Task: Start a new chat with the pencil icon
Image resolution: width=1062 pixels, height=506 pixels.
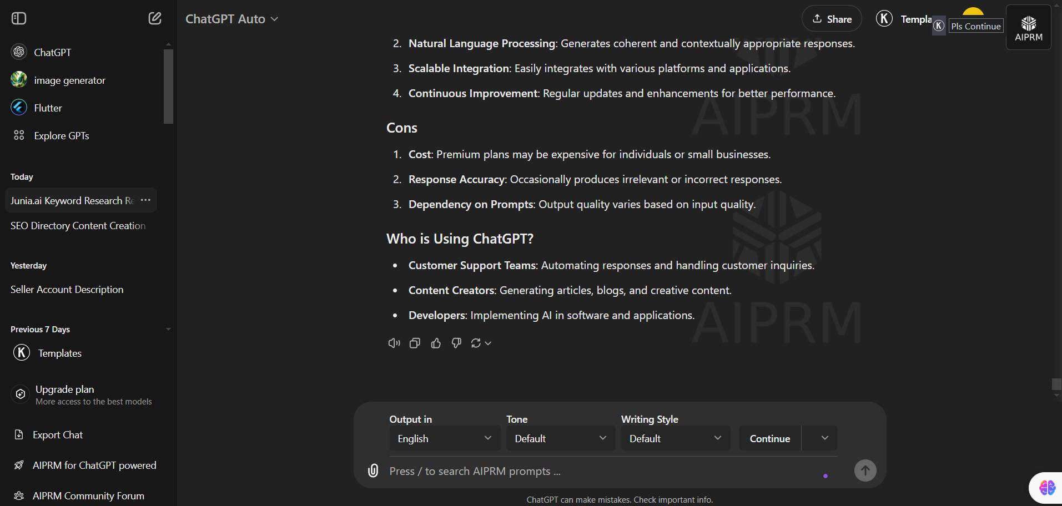Action: pos(155,18)
